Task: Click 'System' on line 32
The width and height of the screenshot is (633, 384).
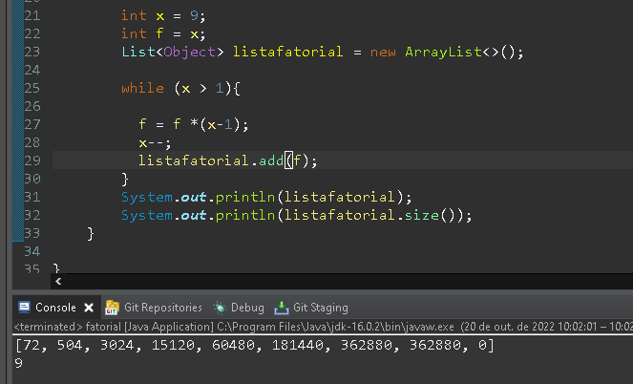Action: point(147,215)
